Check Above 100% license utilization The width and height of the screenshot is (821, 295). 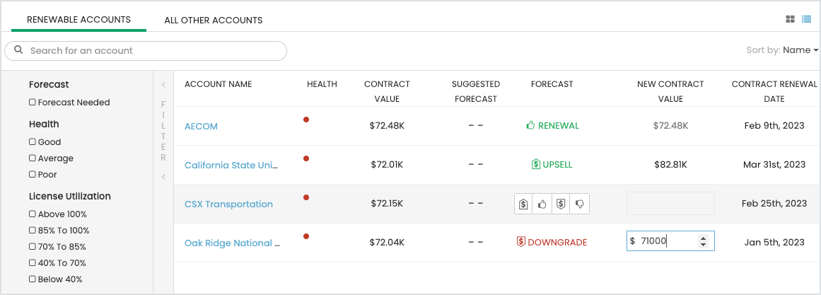click(x=33, y=214)
